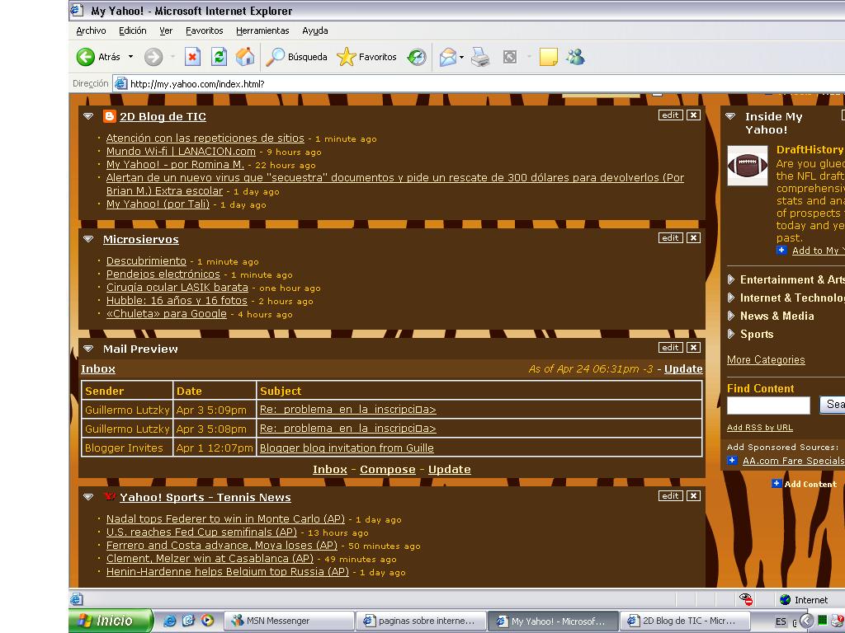The image size is (845, 633).
Task: Open the mail button dropdown arrow
Action: (x=462, y=57)
